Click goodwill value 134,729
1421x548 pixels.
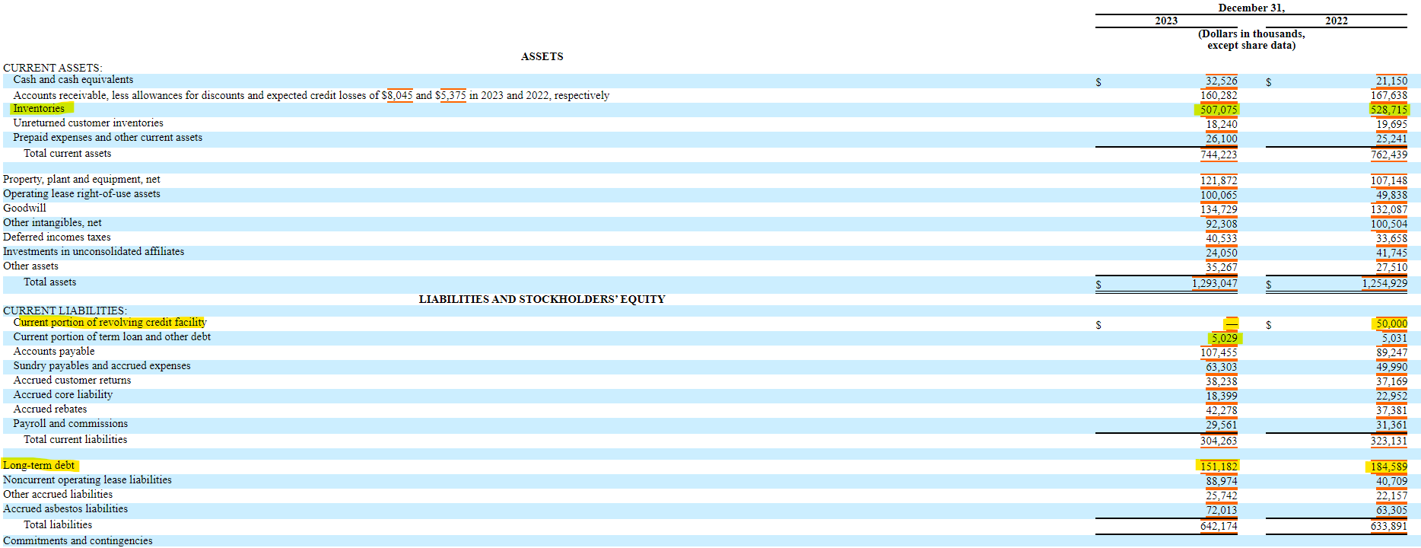[x=1219, y=209]
